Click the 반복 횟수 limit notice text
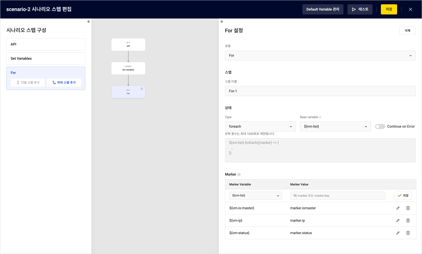 point(250,134)
